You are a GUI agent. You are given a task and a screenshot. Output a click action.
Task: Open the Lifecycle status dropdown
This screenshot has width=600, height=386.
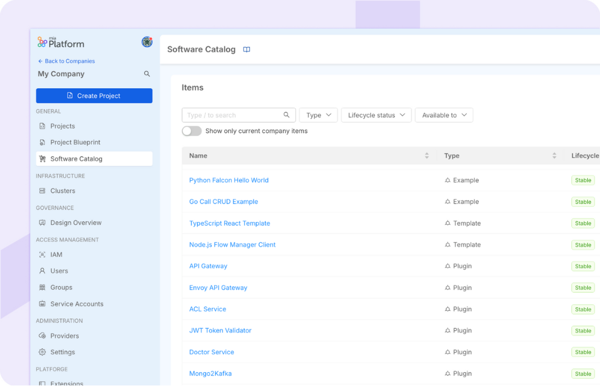click(376, 115)
